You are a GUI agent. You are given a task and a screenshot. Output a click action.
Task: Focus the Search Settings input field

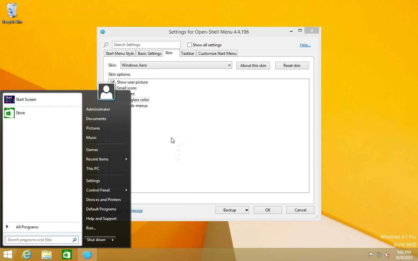tap(146, 45)
